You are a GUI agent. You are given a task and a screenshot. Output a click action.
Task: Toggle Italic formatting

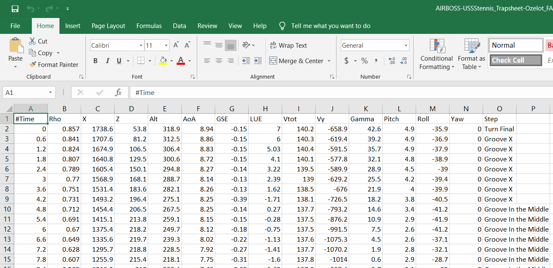[107, 61]
